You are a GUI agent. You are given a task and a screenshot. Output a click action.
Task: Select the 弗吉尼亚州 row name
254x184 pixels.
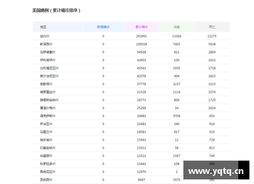click(x=48, y=172)
